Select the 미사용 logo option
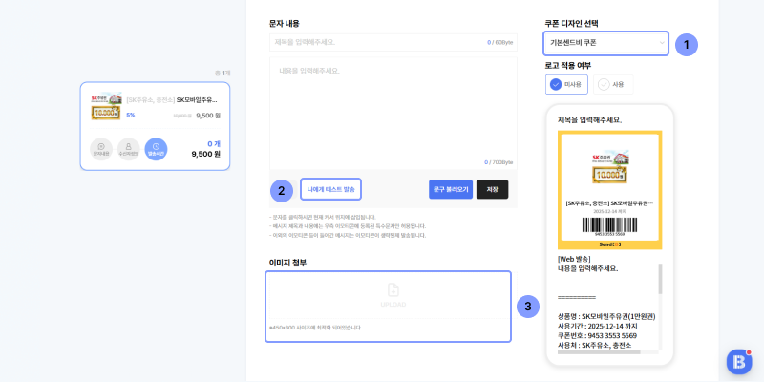This screenshot has height=382, width=764. 566,84
